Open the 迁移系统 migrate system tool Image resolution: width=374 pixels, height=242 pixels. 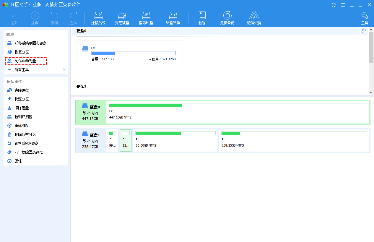coord(98,18)
